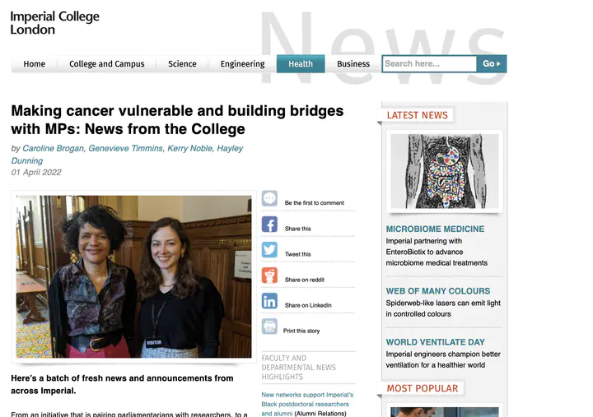
Task: Focus the Search here input field
Action: (x=429, y=64)
